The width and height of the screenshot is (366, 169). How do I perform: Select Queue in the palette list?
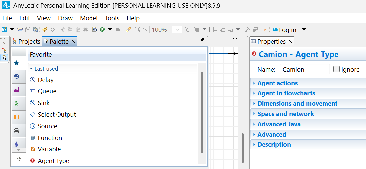point(43,91)
